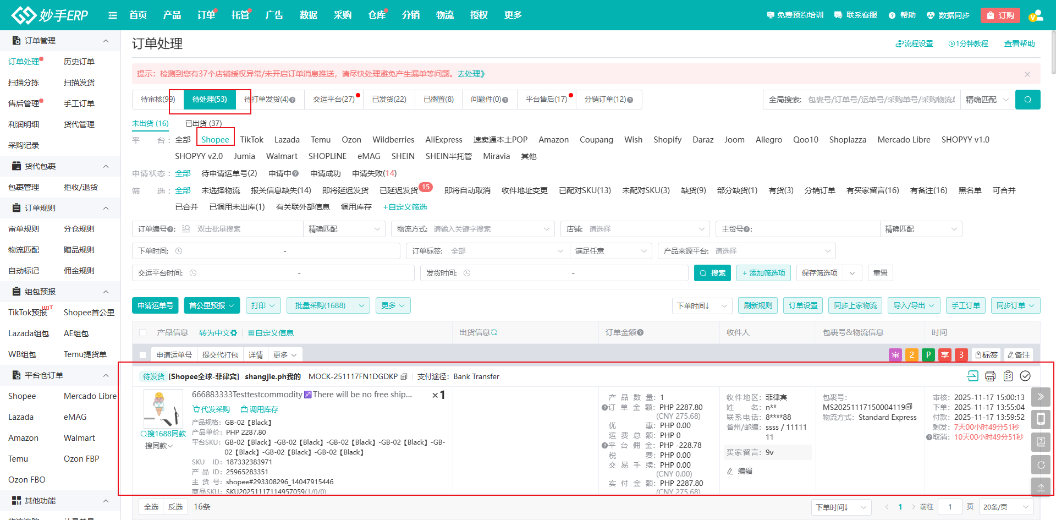Image resolution: width=1056 pixels, height=520 pixels.
Task: Expand the 20条/页 page size selector
Action: click(x=1005, y=507)
